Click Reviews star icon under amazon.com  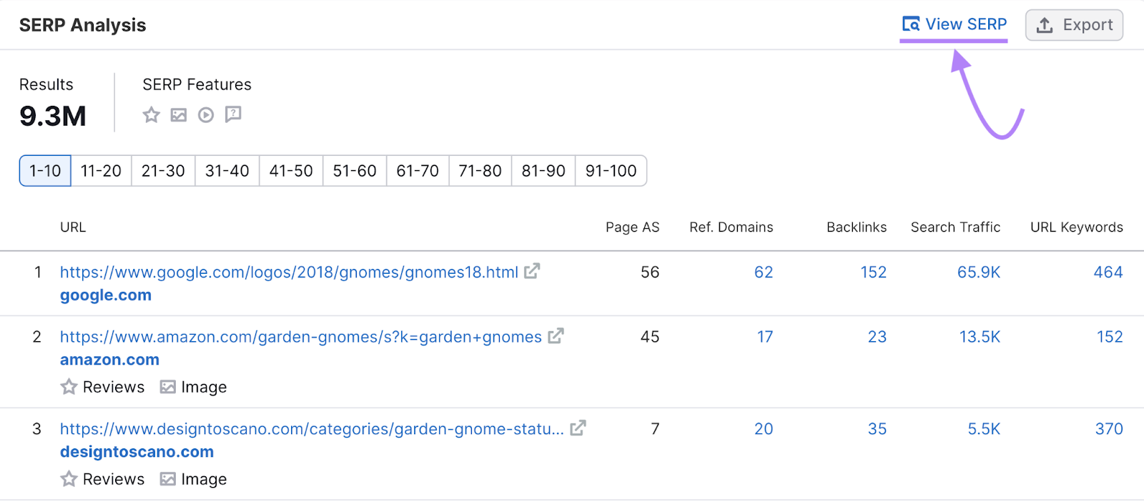click(x=69, y=387)
